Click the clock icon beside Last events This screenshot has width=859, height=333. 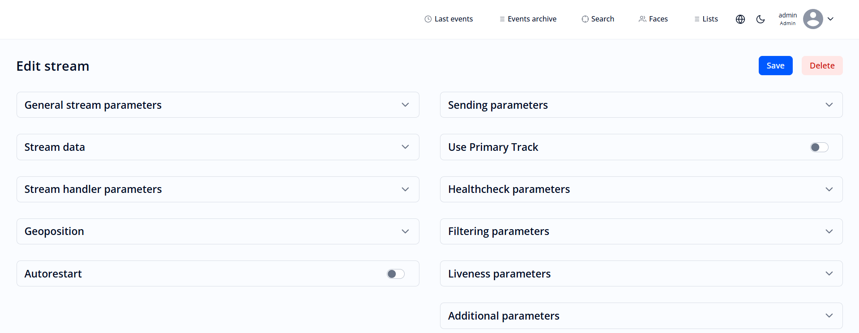428,19
